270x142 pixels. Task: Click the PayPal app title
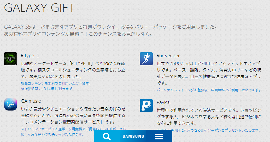tap(163, 102)
